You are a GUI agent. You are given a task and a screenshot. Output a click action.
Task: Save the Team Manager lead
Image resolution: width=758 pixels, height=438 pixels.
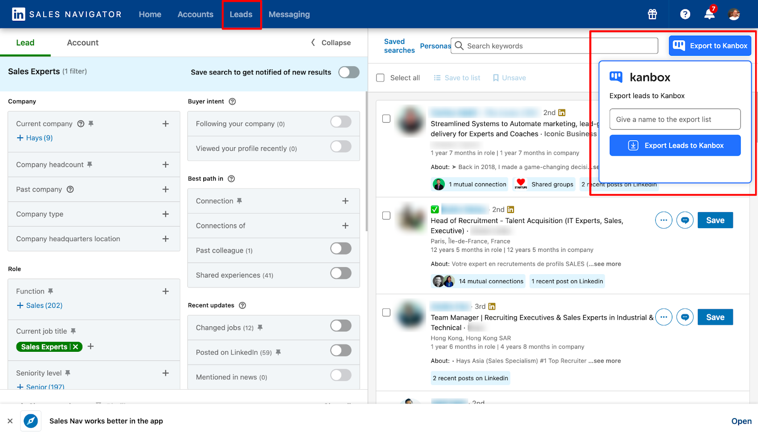click(x=715, y=317)
